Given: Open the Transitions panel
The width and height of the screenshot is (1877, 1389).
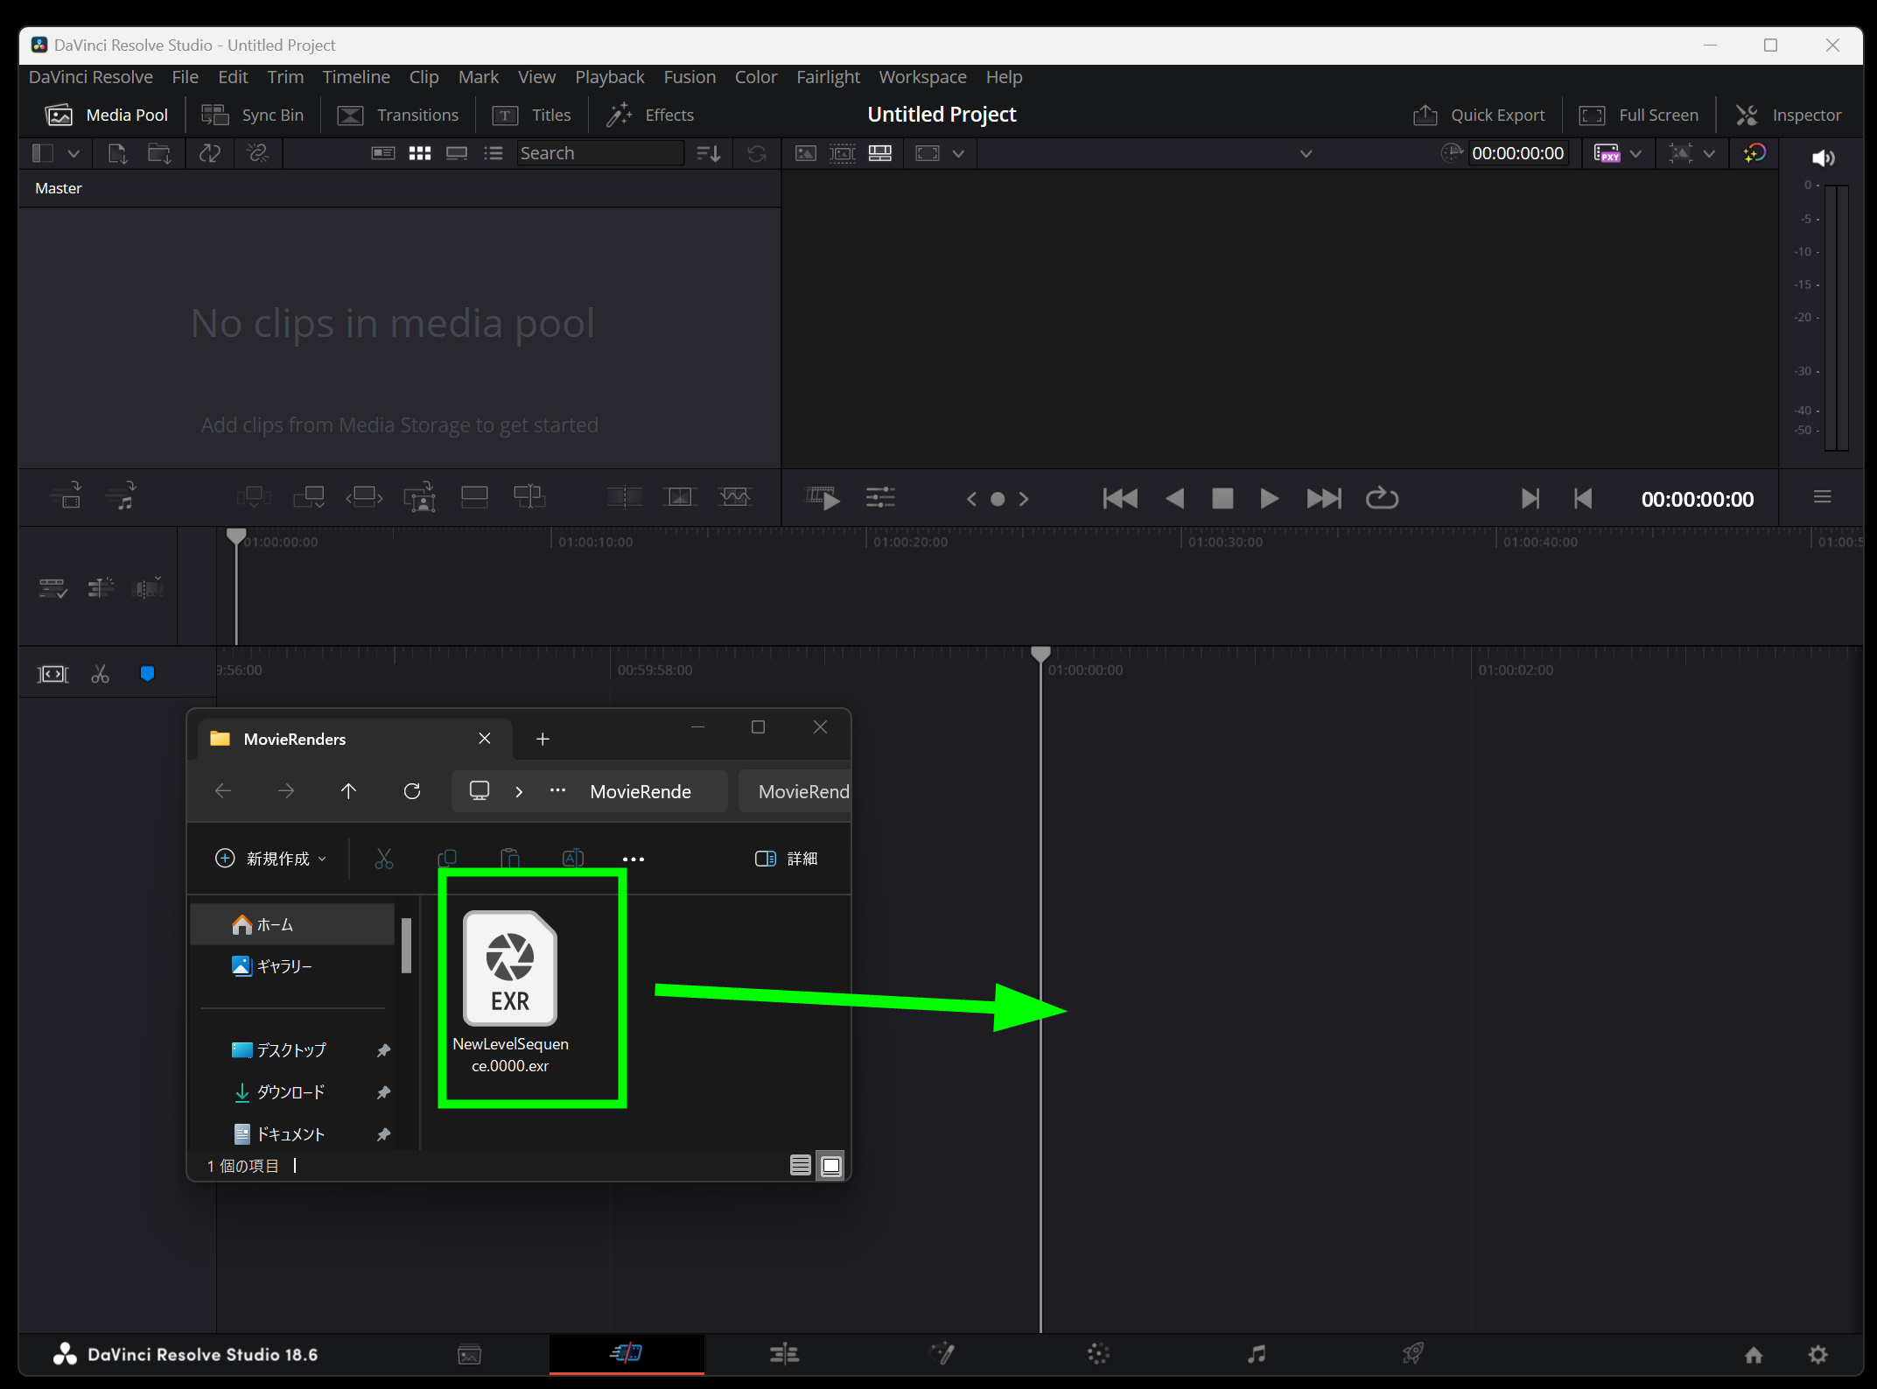Looking at the screenshot, I should point(398,115).
